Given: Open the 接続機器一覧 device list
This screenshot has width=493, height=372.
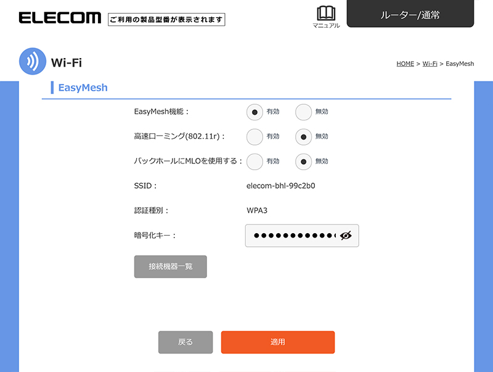Looking at the screenshot, I should [x=171, y=267].
